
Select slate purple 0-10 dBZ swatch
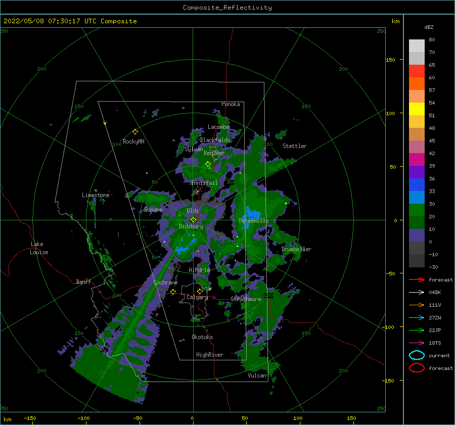pyautogui.click(x=417, y=235)
